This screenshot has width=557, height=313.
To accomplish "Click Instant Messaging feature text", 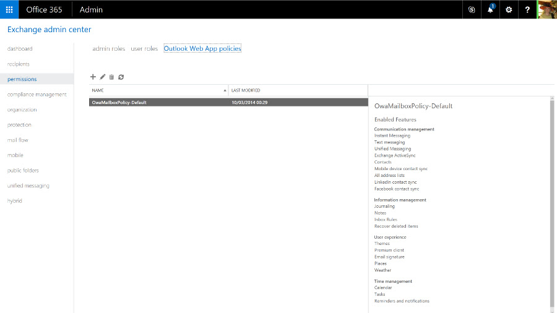I will (x=392, y=135).
